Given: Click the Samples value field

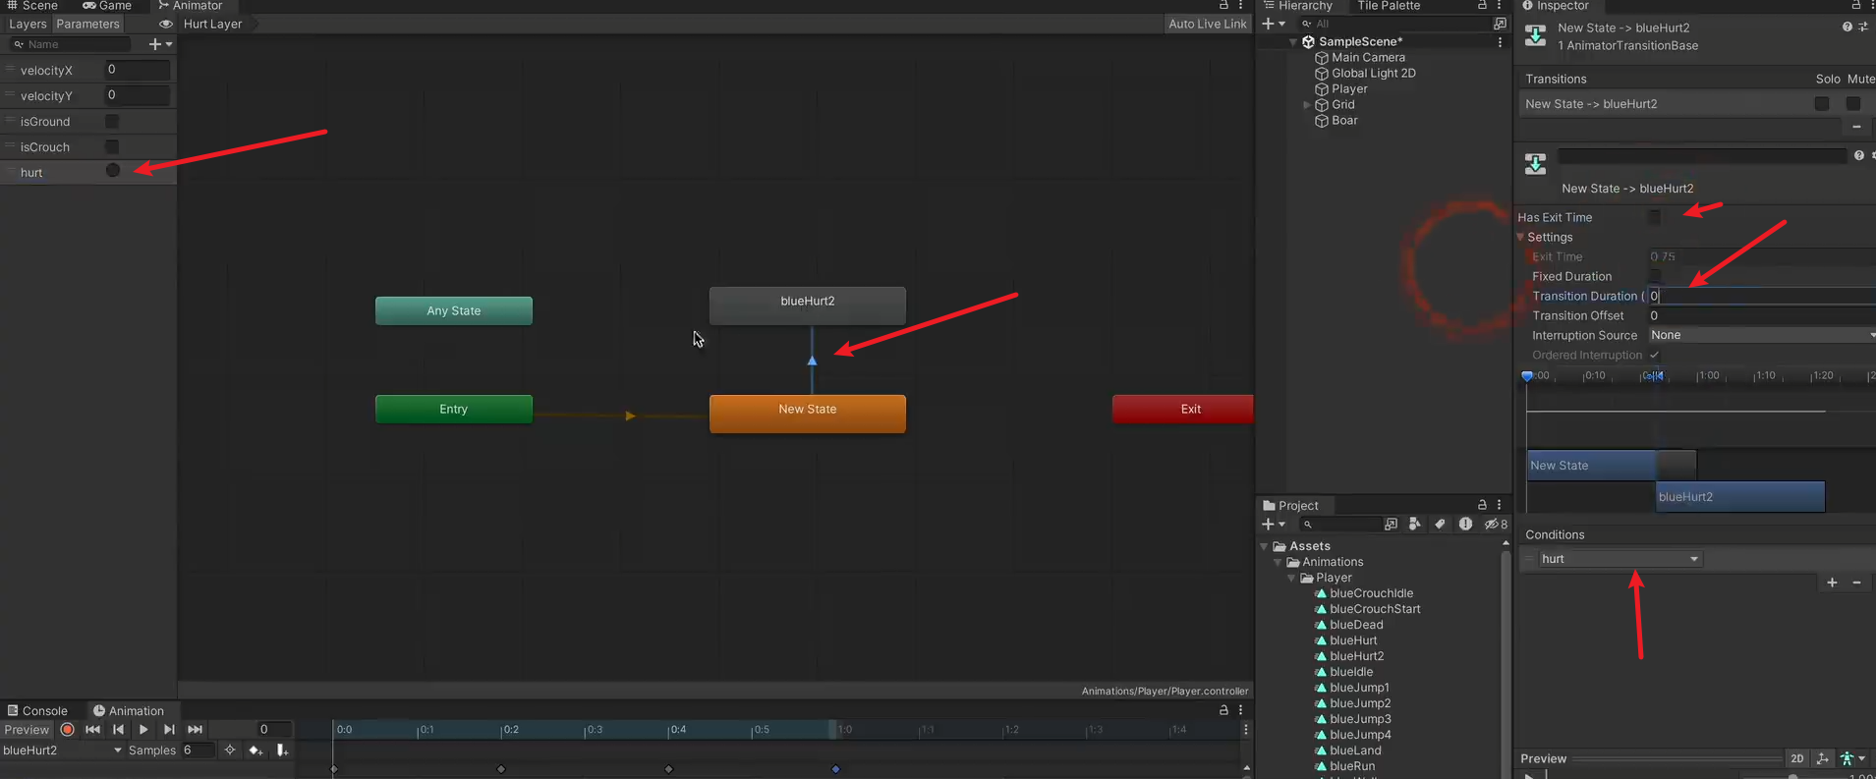Looking at the screenshot, I should point(198,751).
